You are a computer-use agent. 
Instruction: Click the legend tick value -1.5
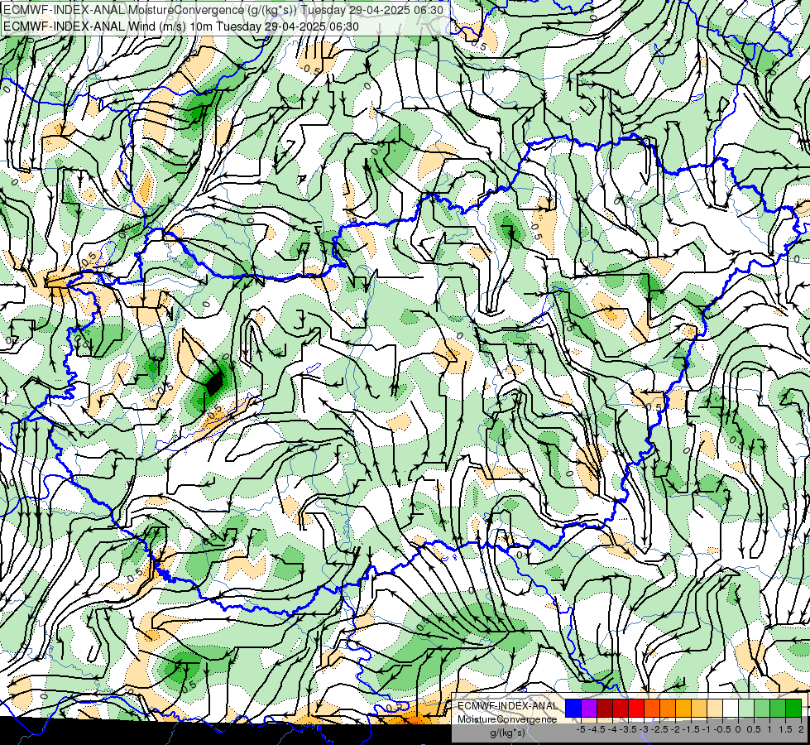point(691,729)
